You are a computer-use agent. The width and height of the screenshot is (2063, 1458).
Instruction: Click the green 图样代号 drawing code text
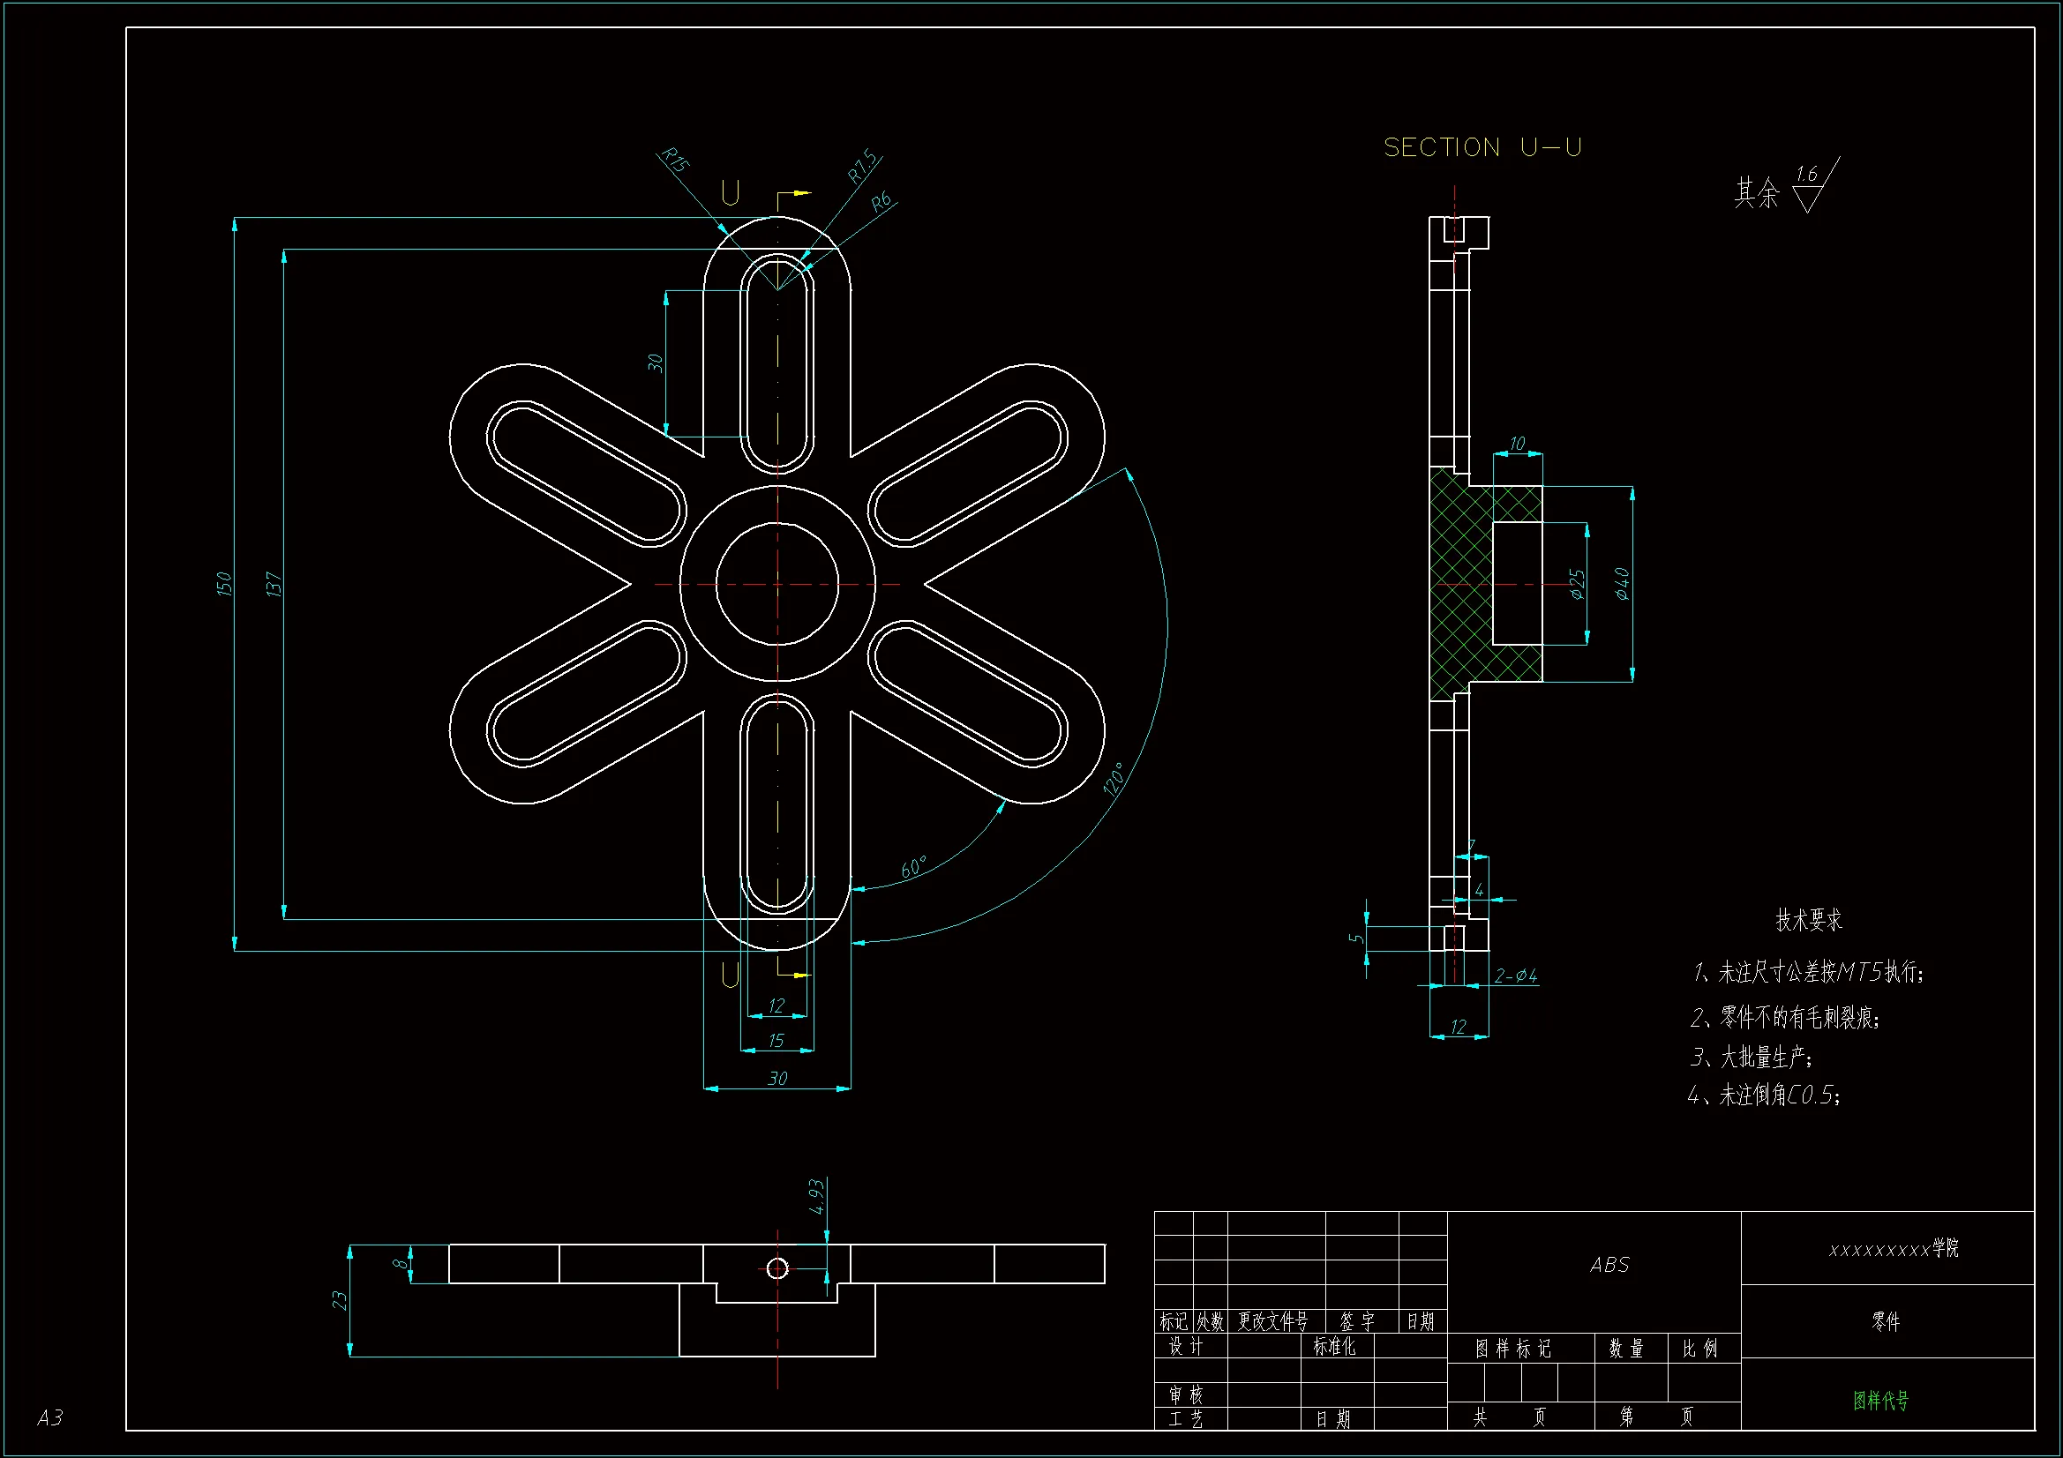(1880, 1400)
